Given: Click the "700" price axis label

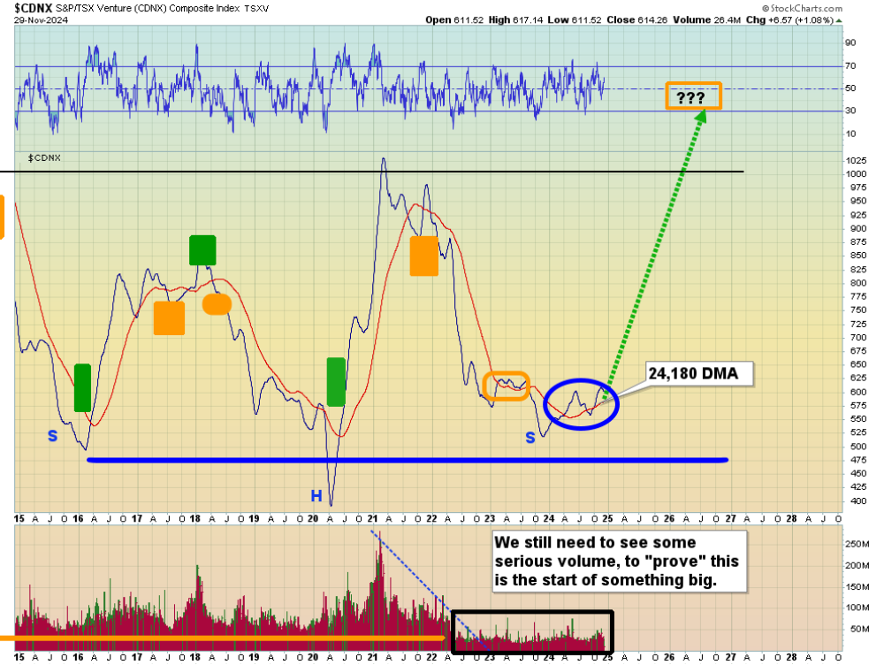Looking at the screenshot, I should (858, 338).
